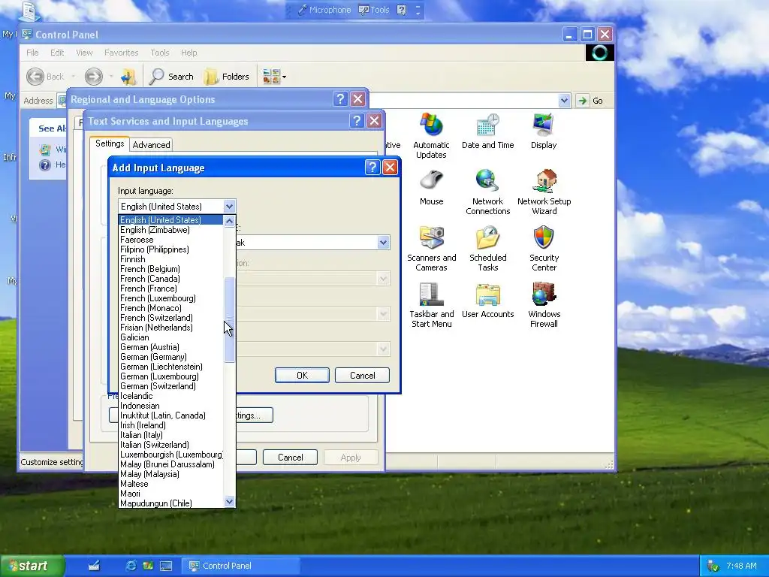Select French (Canada) from list
The image size is (769, 577).
click(x=170, y=279)
